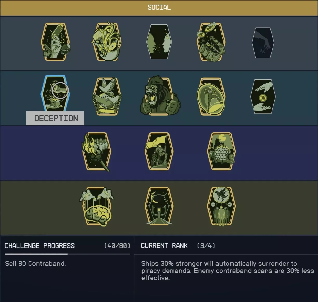Click the SOCIAL skill tree header tab

pos(159,8)
